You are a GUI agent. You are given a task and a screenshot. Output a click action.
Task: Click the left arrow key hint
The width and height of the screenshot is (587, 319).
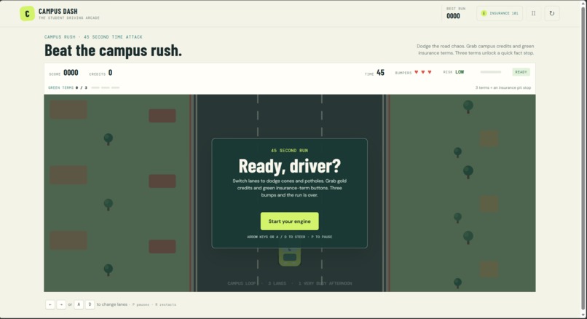pos(50,304)
